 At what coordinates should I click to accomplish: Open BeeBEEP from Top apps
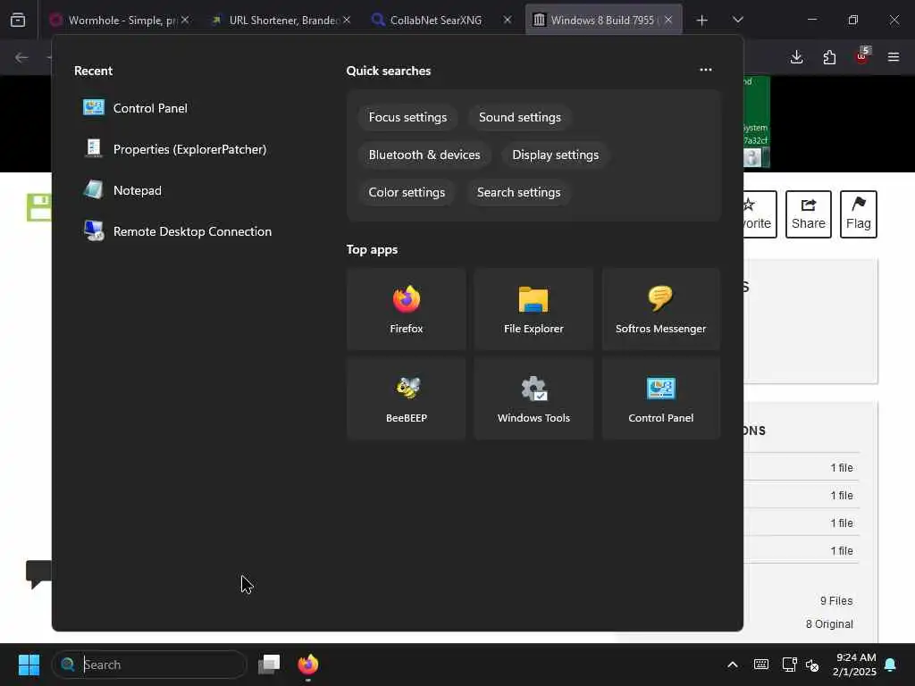(407, 398)
